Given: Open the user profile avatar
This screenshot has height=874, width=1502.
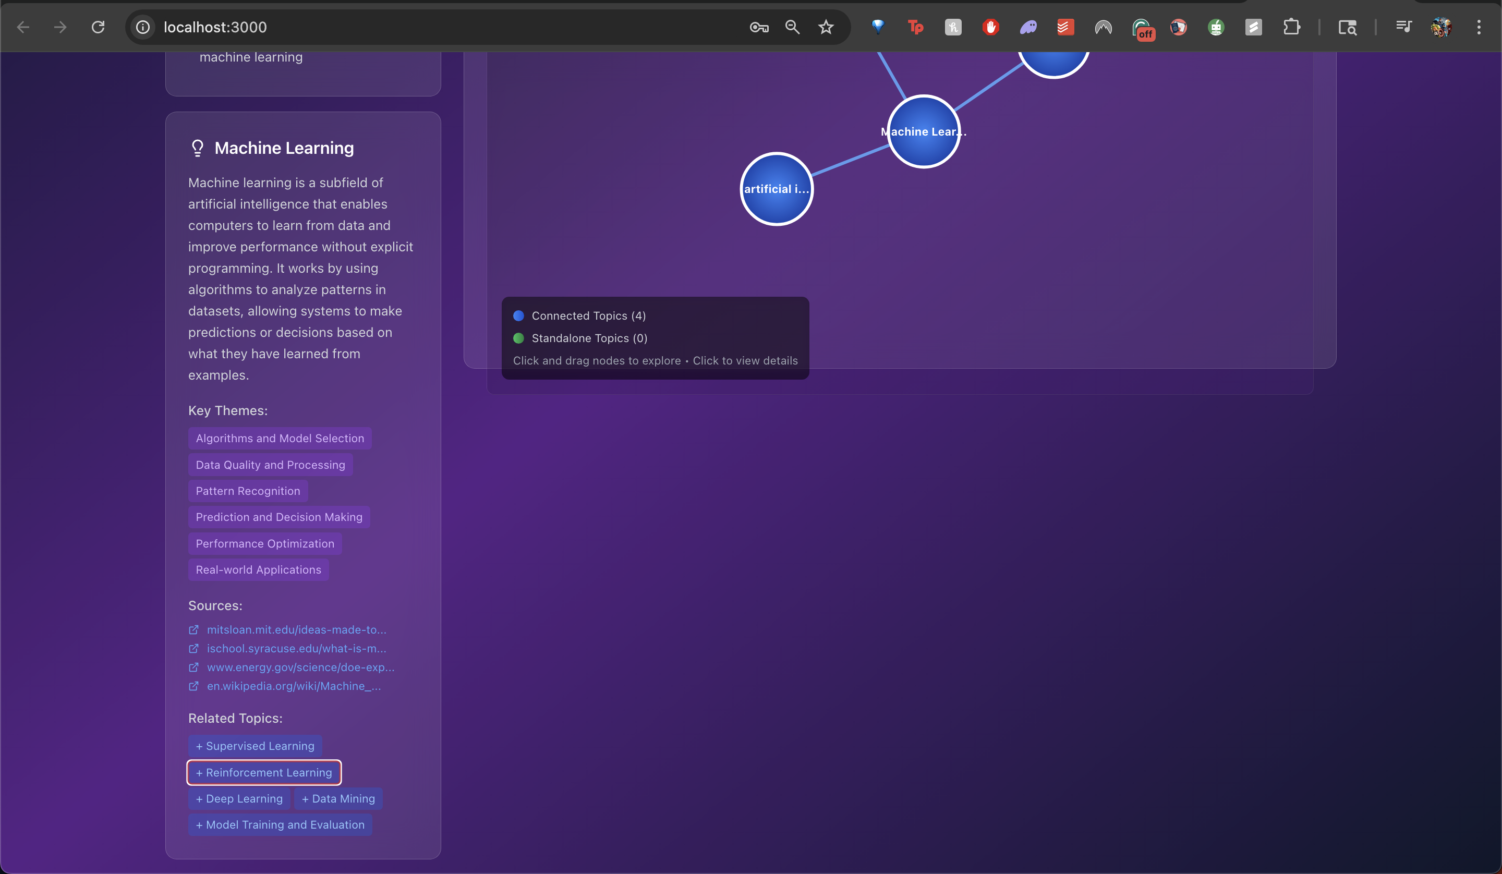Looking at the screenshot, I should point(1441,27).
